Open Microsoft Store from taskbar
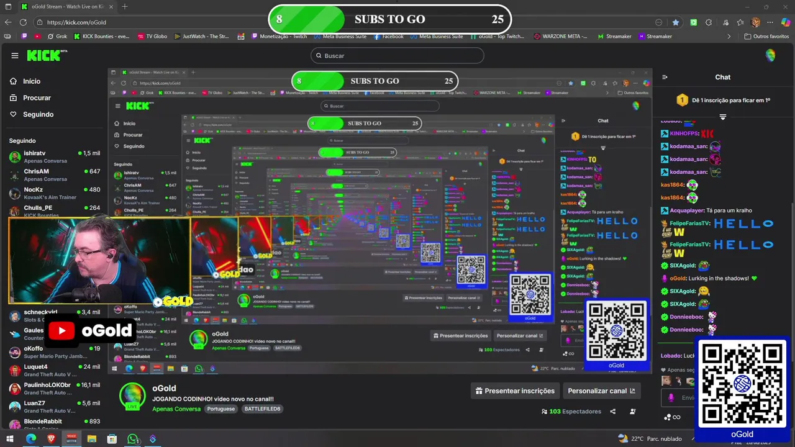This screenshot has height=447, width=795. click(x=112, y=439)
